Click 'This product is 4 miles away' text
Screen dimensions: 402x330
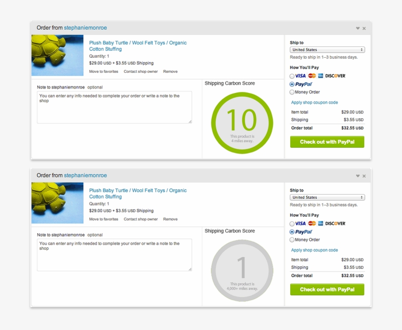[242, 138]
